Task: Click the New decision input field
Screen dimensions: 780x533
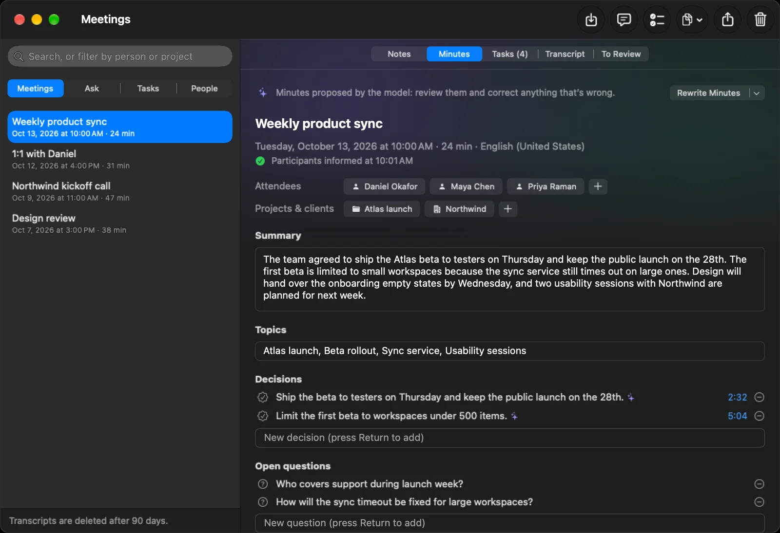Action: tap(509, 438)
